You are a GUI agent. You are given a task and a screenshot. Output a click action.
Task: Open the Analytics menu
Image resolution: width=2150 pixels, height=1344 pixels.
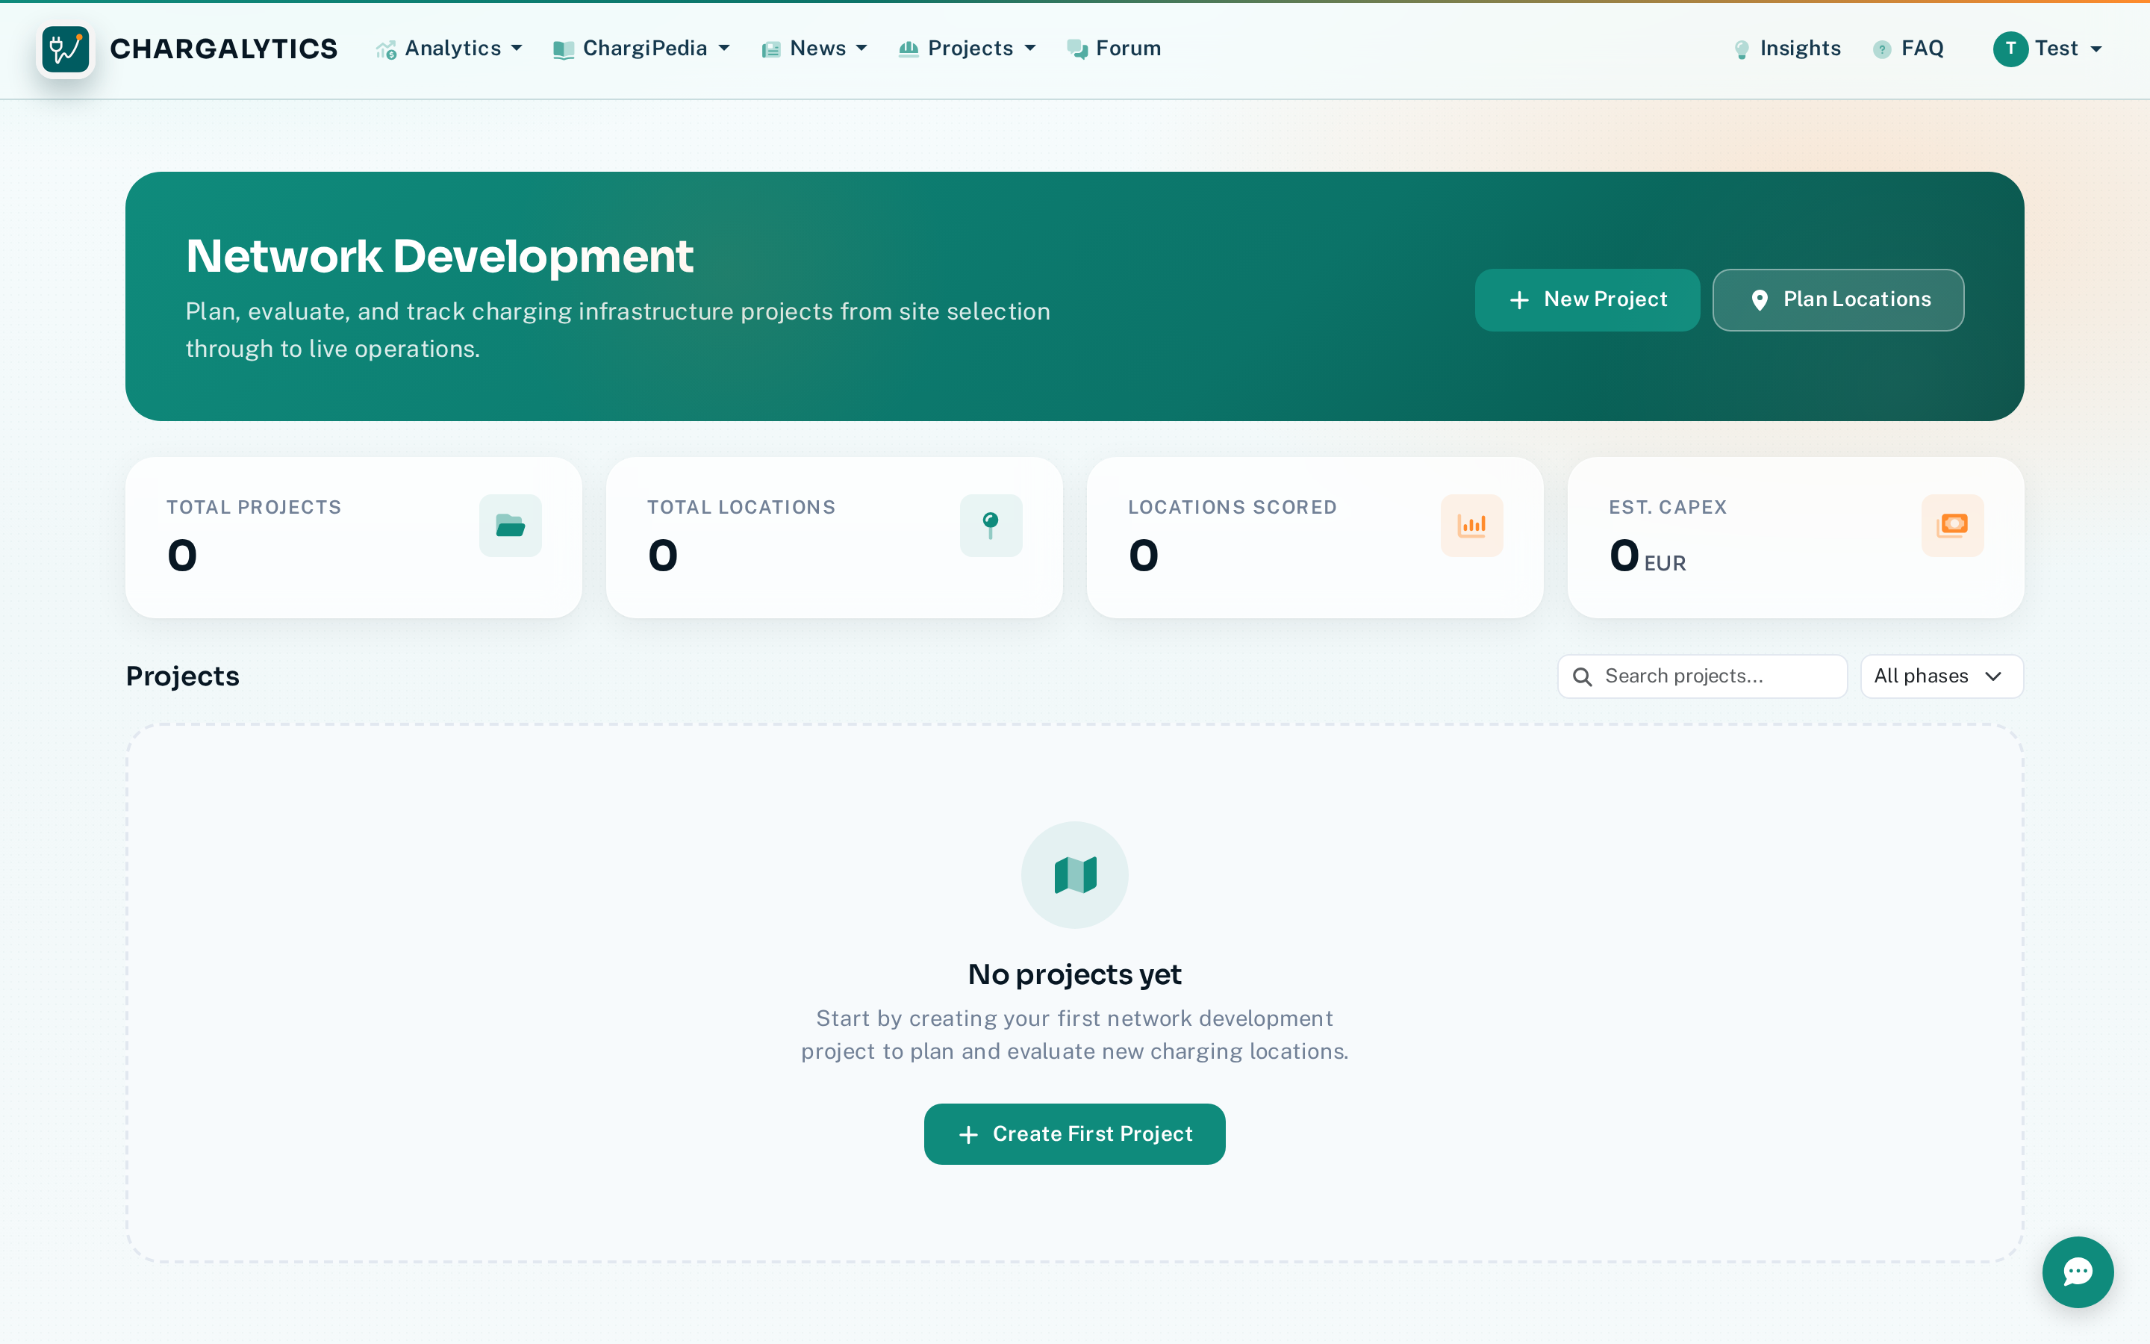449,49
